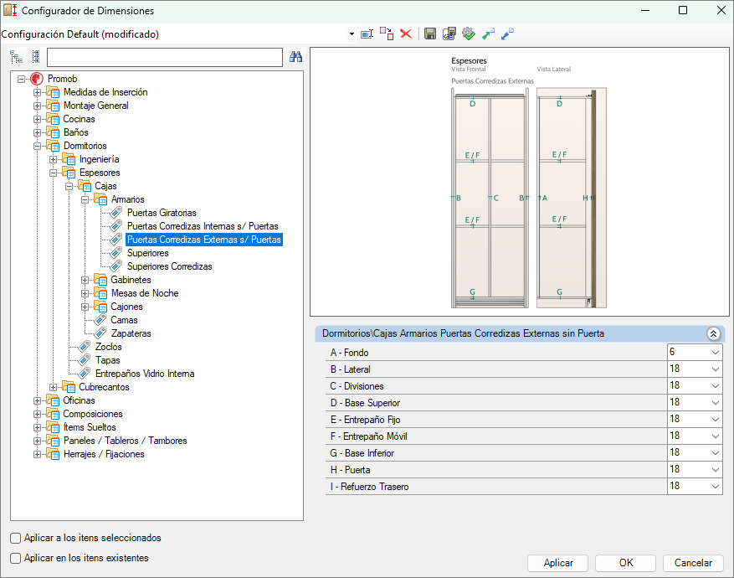This screenshot has width=734, height=578.
Task: Enable 'Aplicar a los itens seleccionados' checkbox
Action: [x=15, y=538]
